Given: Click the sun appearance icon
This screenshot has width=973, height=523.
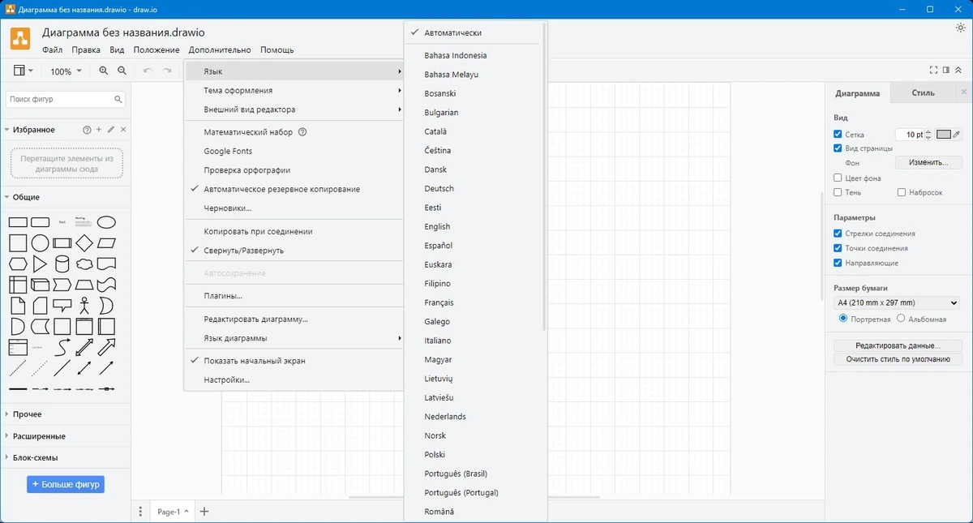Looking at the screenshot, I should tap(961, 28).
